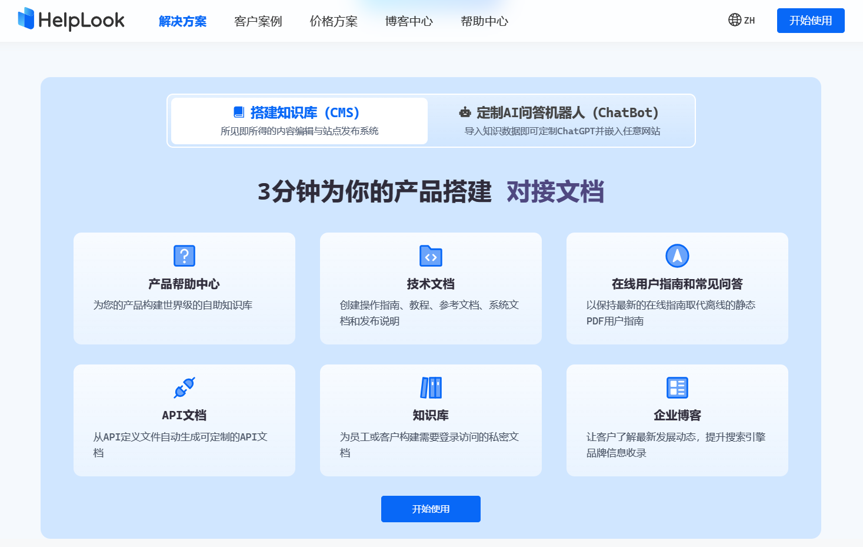Click the code folder icon for 技术文档
This screenshot has height=547, width=863.
(431, 256)
